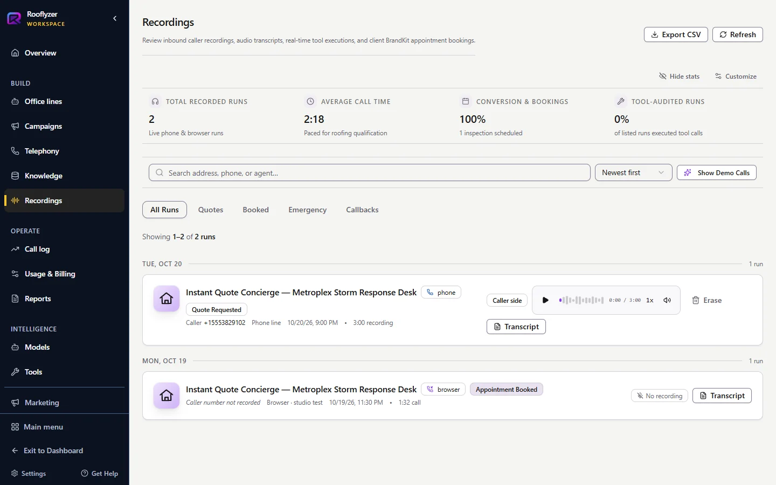
Task: Click the MON, OCT 19 date header
Action: tap(164, 361)
